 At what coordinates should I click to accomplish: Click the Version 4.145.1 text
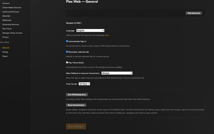(x=74, y=23)
